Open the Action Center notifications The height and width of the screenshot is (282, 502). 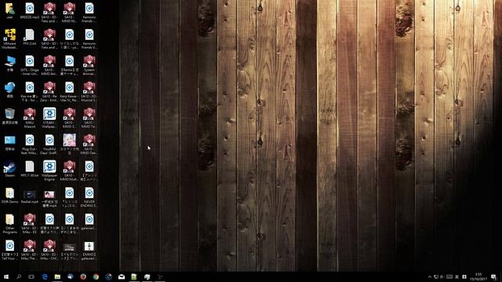tap(493, 277)
